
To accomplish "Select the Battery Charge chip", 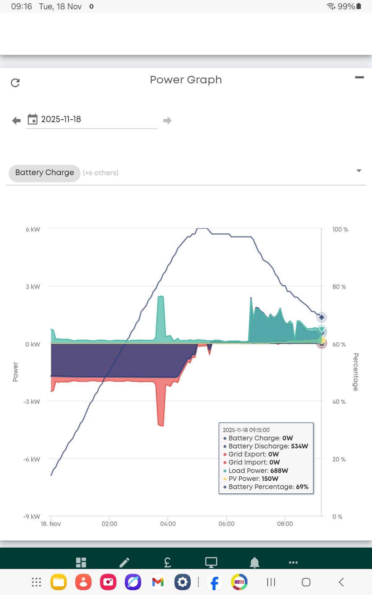I will pos(45,173).
